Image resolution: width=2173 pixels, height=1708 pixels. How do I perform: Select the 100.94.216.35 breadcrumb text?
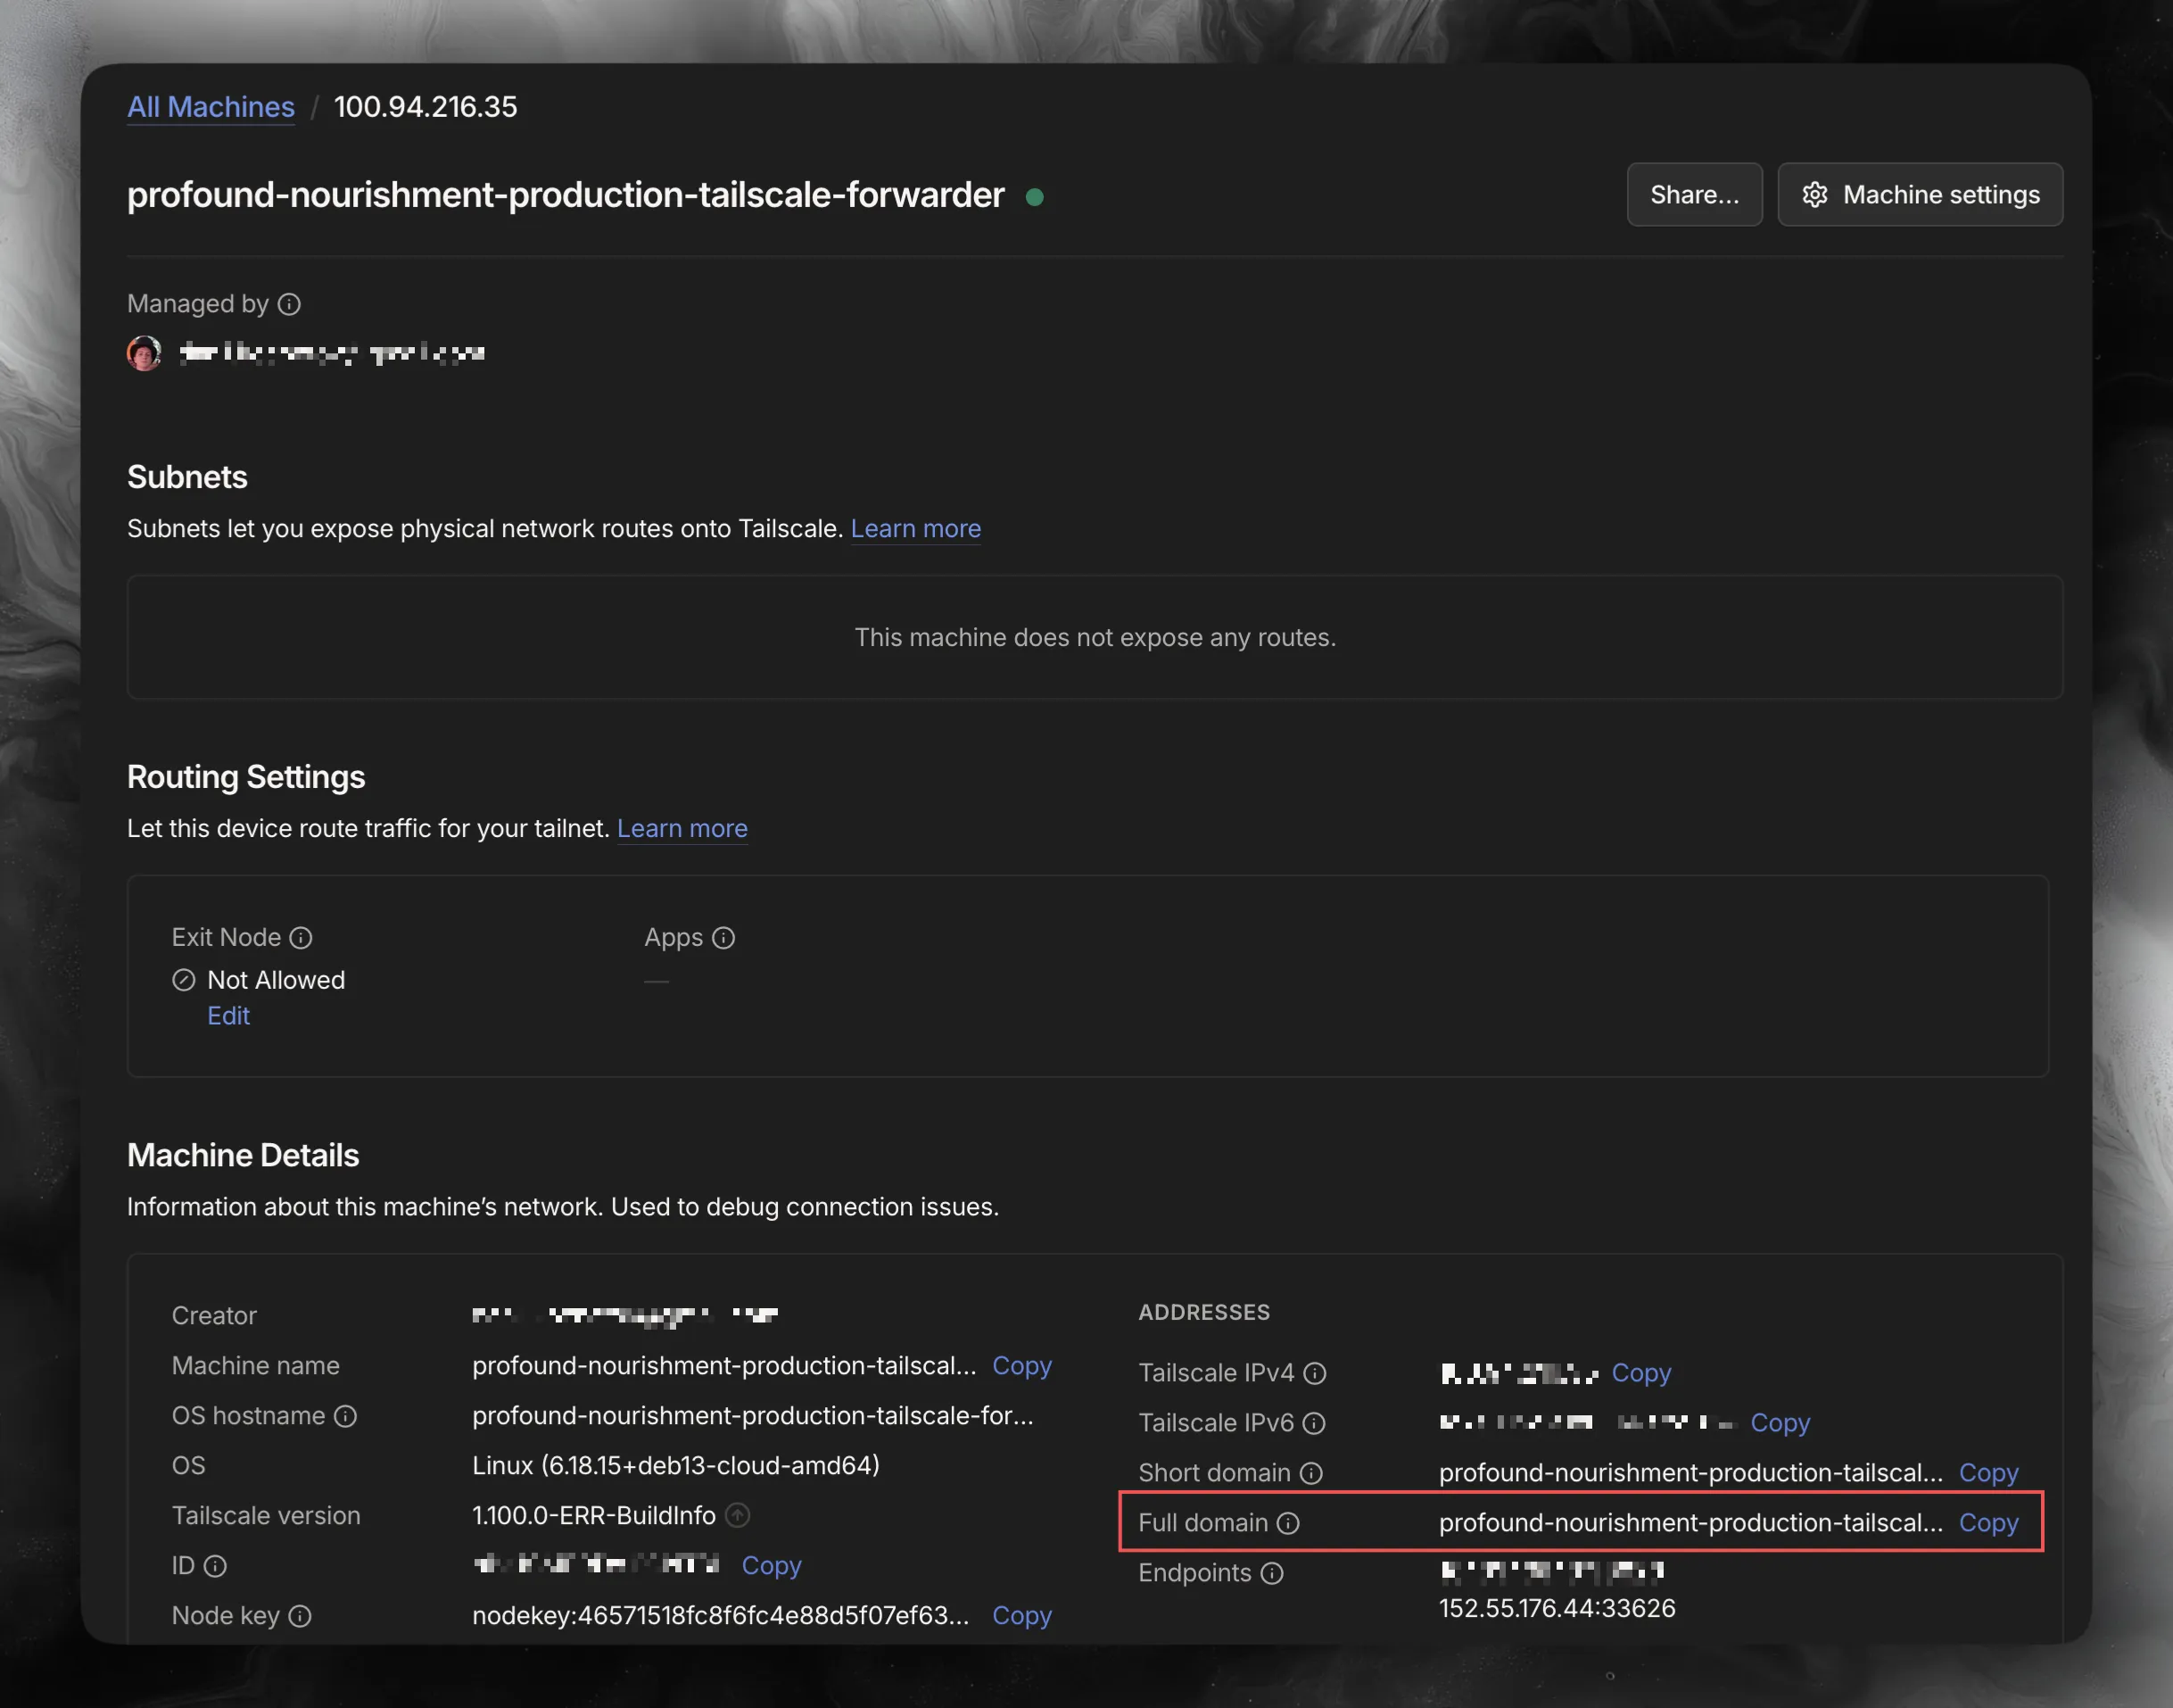(426, 107)
